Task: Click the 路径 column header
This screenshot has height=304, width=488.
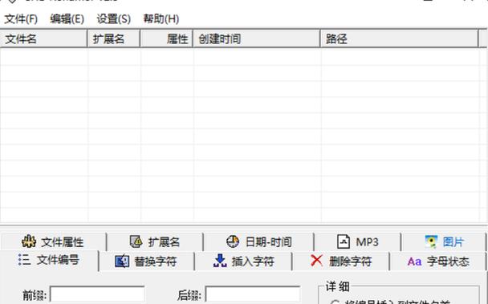Action: point(399,39)
